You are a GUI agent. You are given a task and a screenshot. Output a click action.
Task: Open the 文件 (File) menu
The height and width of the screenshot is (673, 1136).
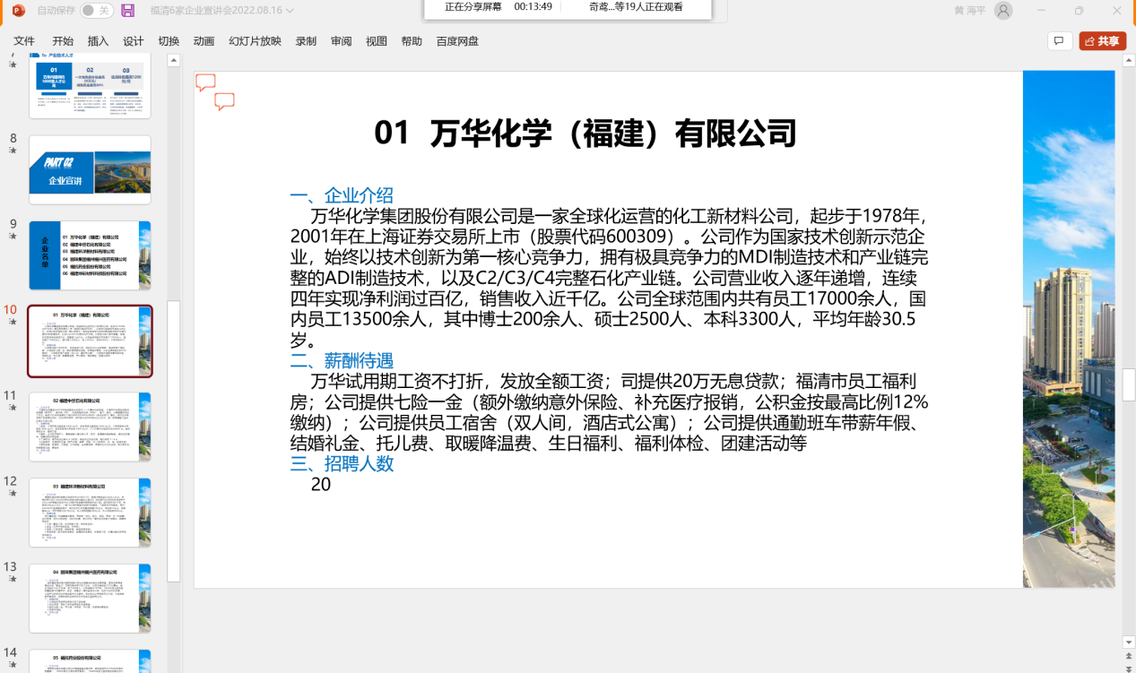pos(24,41)
